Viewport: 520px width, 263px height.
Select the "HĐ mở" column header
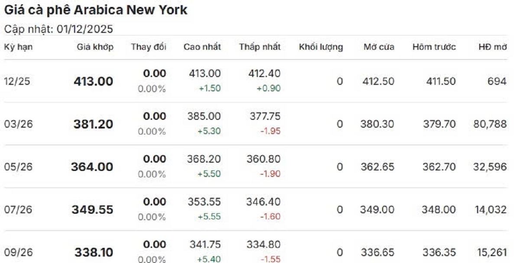pyautogui.click(x=493, y=47)
